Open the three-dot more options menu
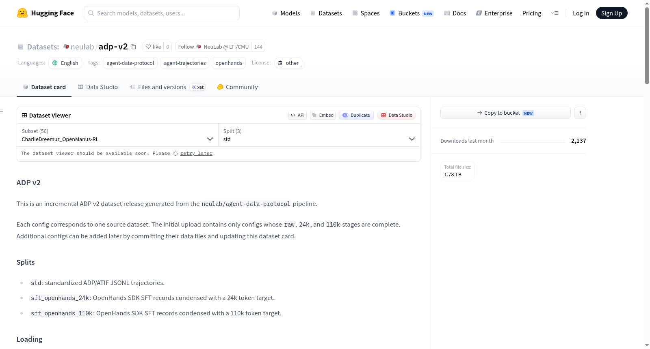Image resolution: width=650 pixels, height=349 pixels. point(580,113)
